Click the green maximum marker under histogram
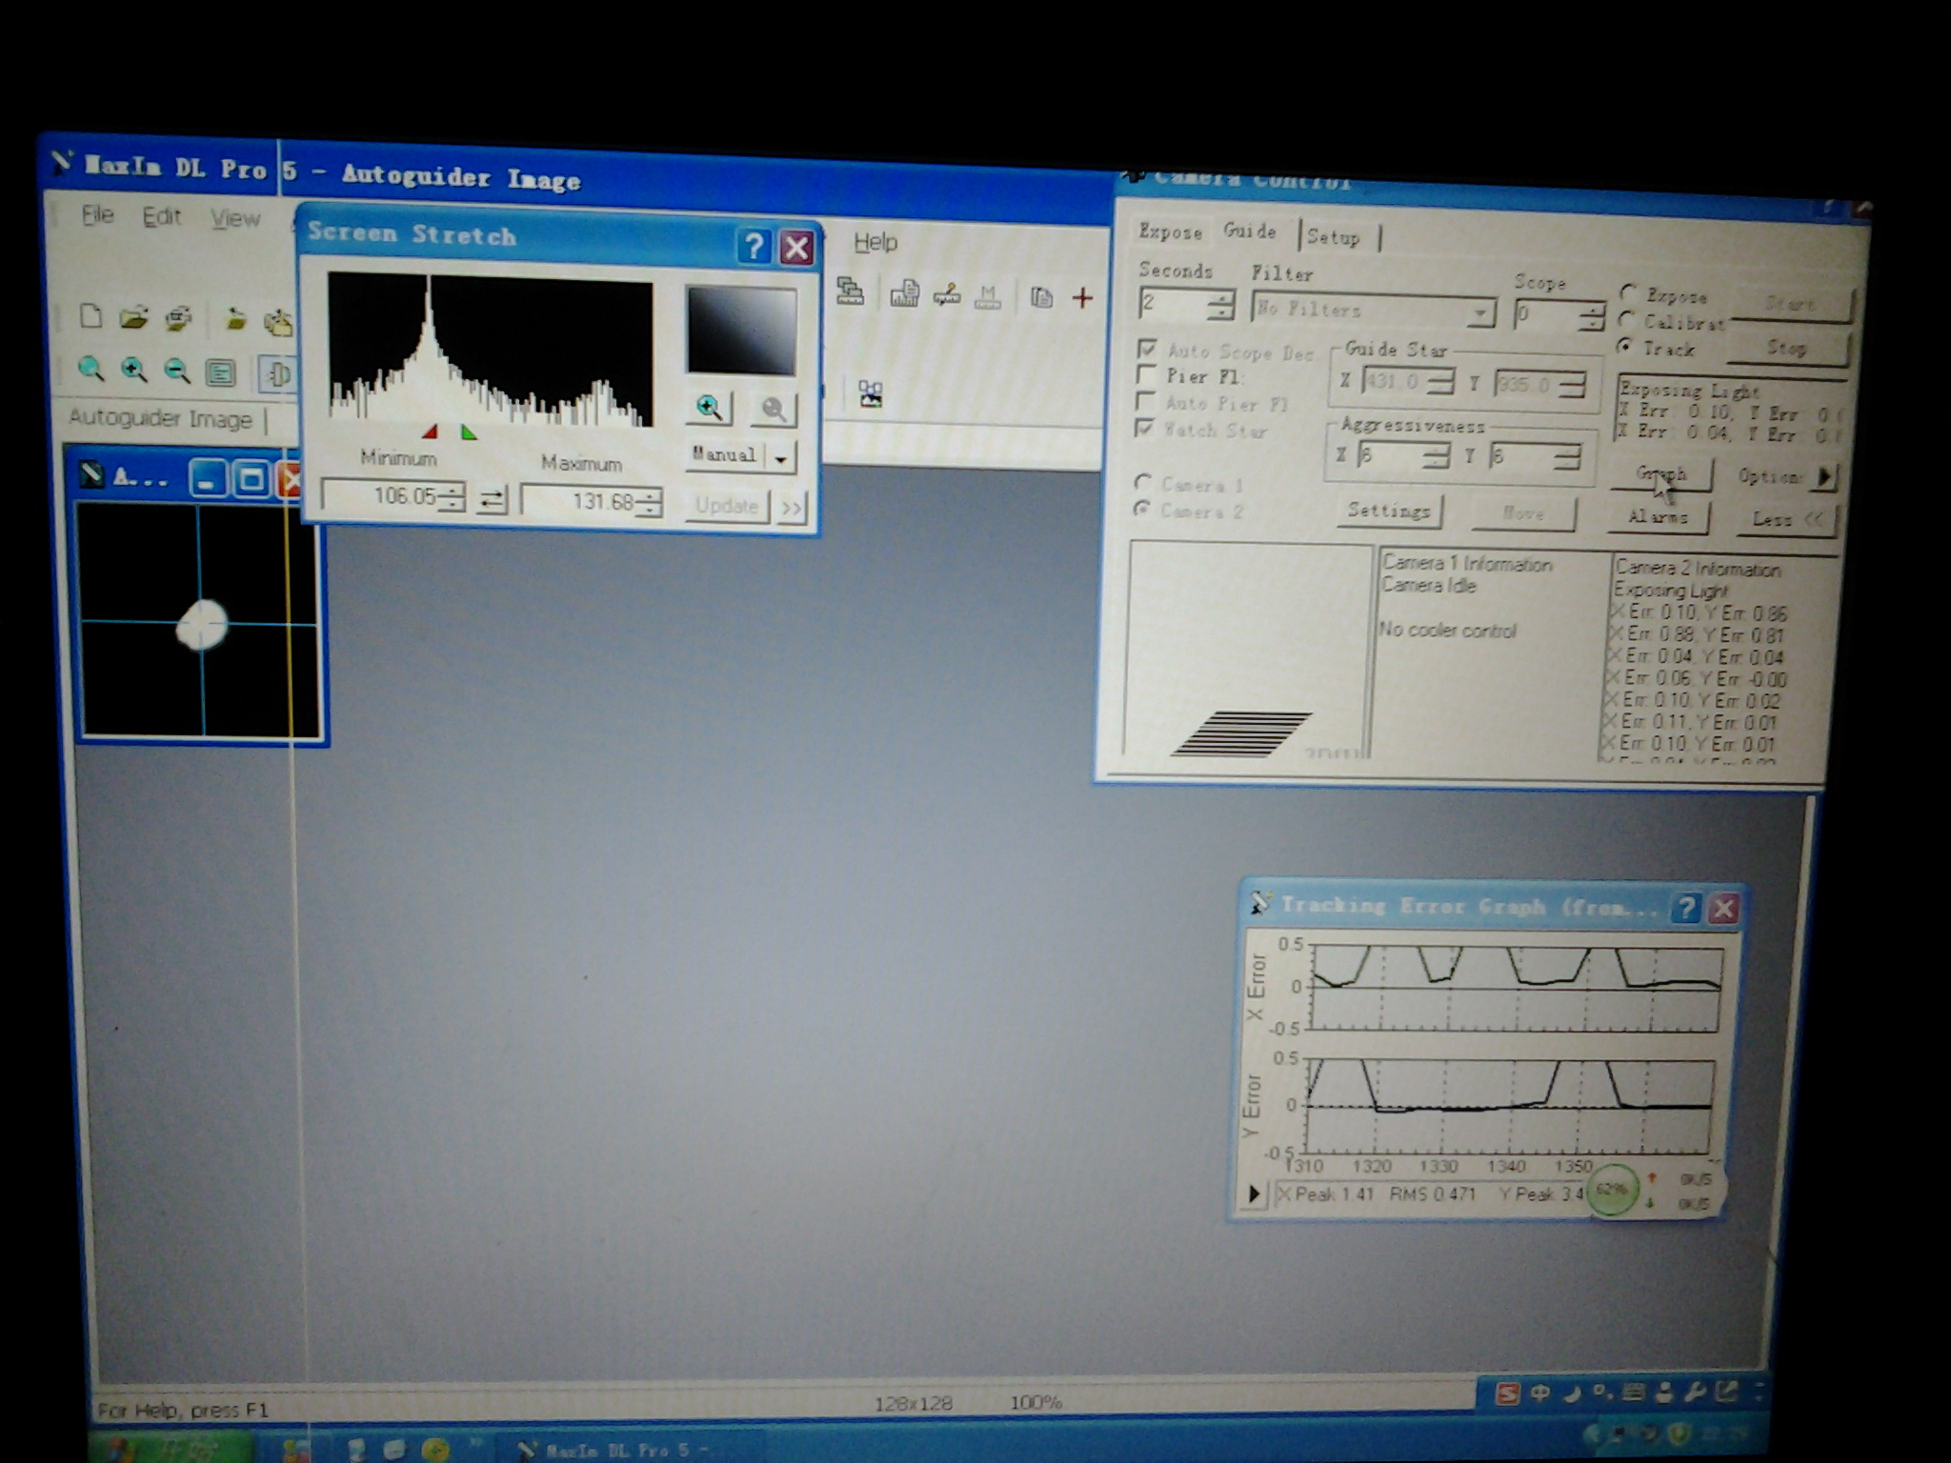 coord(468,432)
